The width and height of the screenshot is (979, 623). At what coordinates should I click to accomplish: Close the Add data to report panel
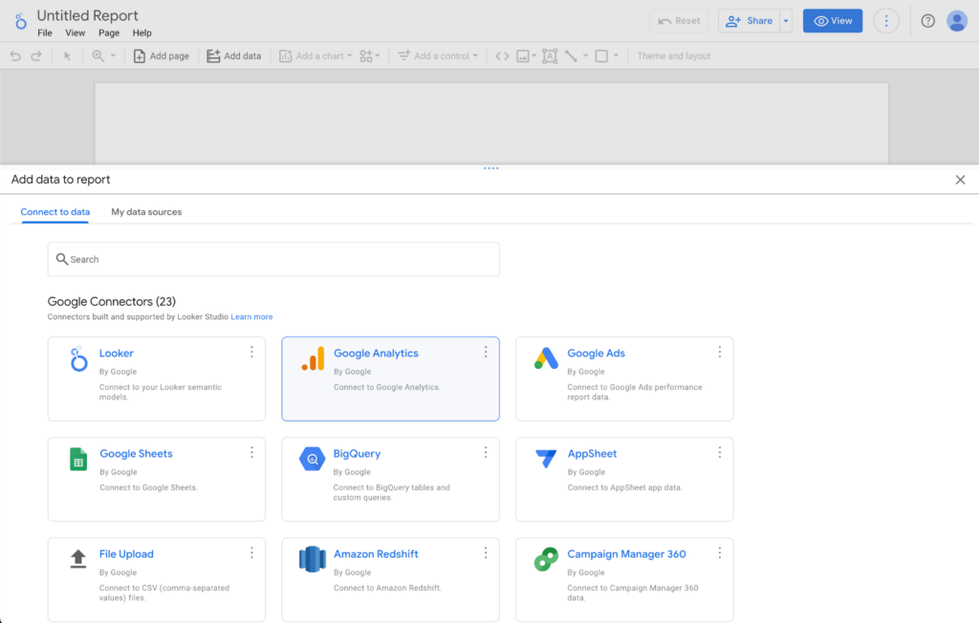[x=960, y=180]
